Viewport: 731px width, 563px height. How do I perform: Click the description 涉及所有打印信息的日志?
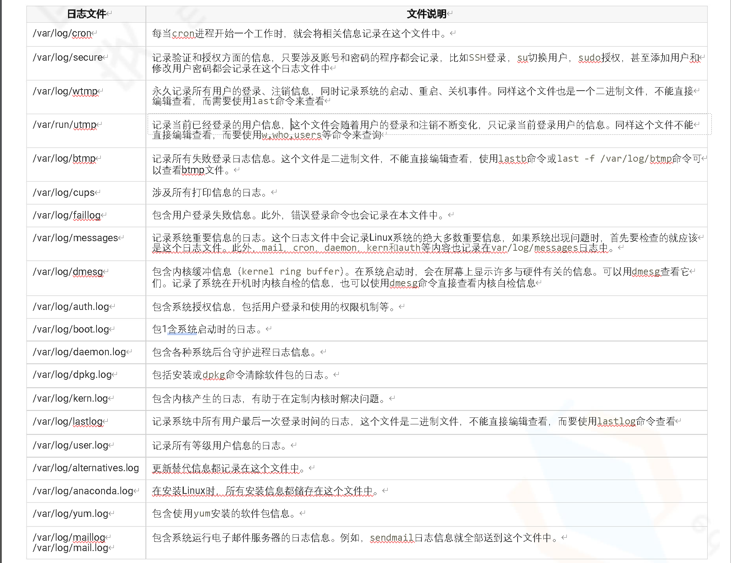click(210, 192)
